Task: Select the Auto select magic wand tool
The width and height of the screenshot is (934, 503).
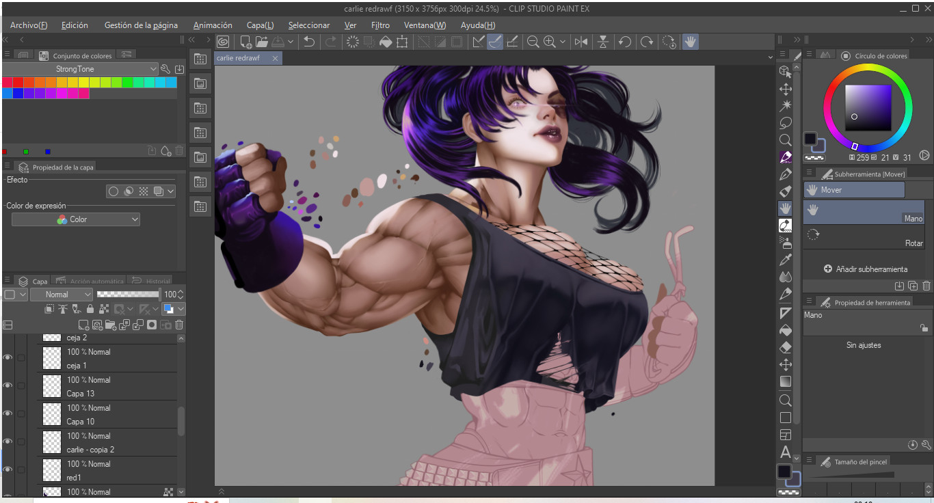Action: pos(786,105)
